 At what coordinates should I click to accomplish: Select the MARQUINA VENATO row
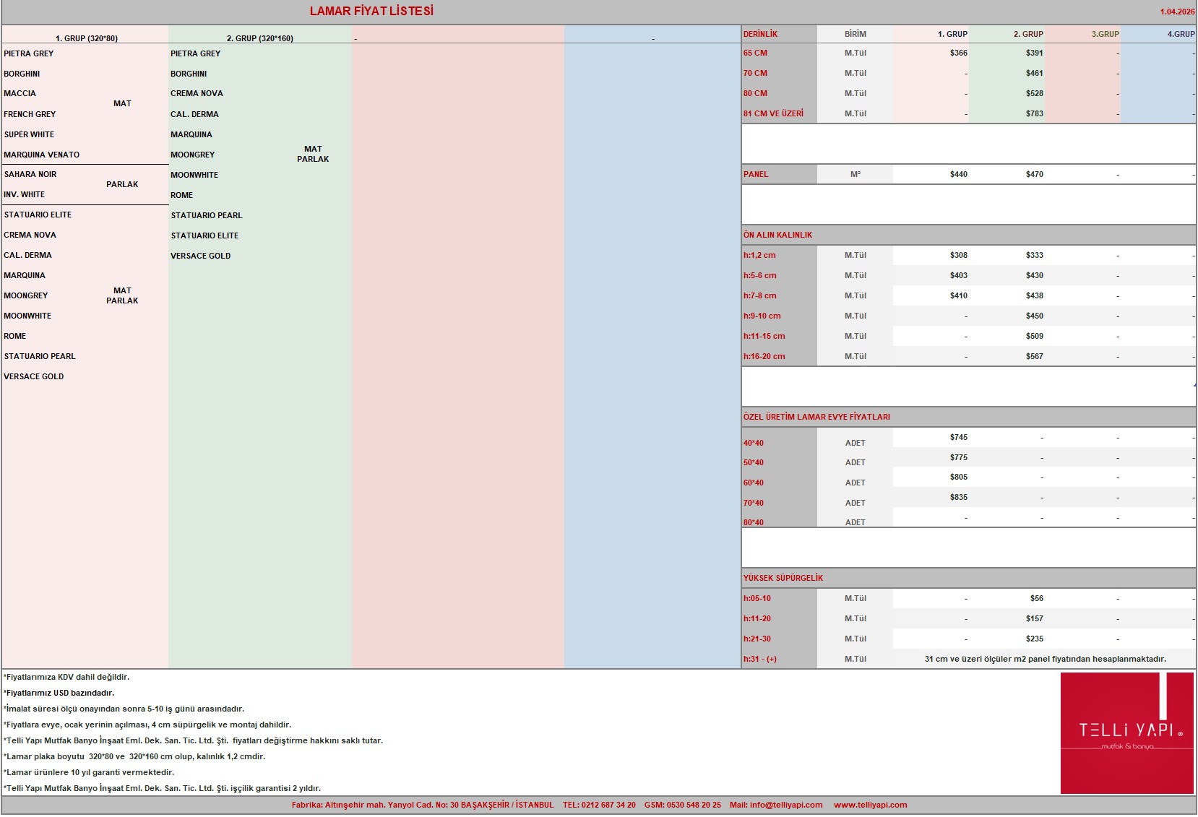[x=42, y=155]
